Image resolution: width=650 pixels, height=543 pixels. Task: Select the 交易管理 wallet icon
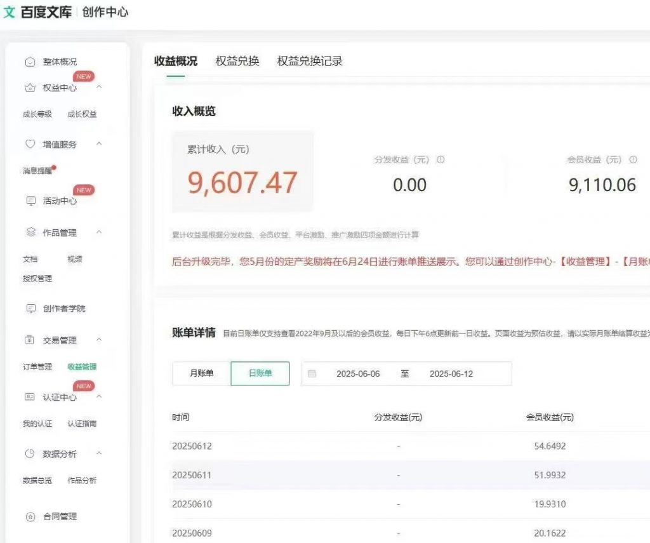pos(30,340)
